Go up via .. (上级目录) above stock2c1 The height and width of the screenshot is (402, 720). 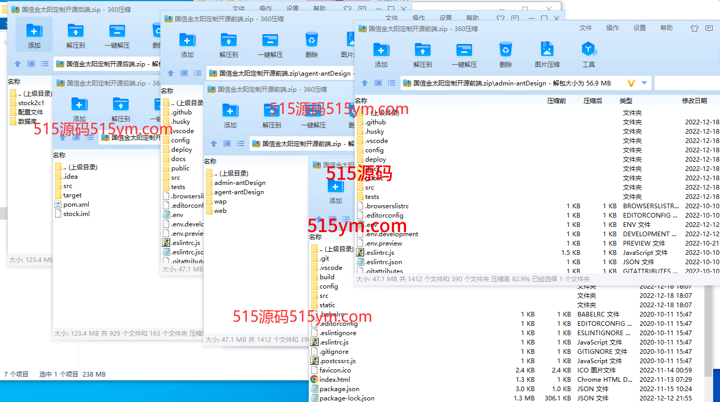pyautogui.click(x=34, y=93)
